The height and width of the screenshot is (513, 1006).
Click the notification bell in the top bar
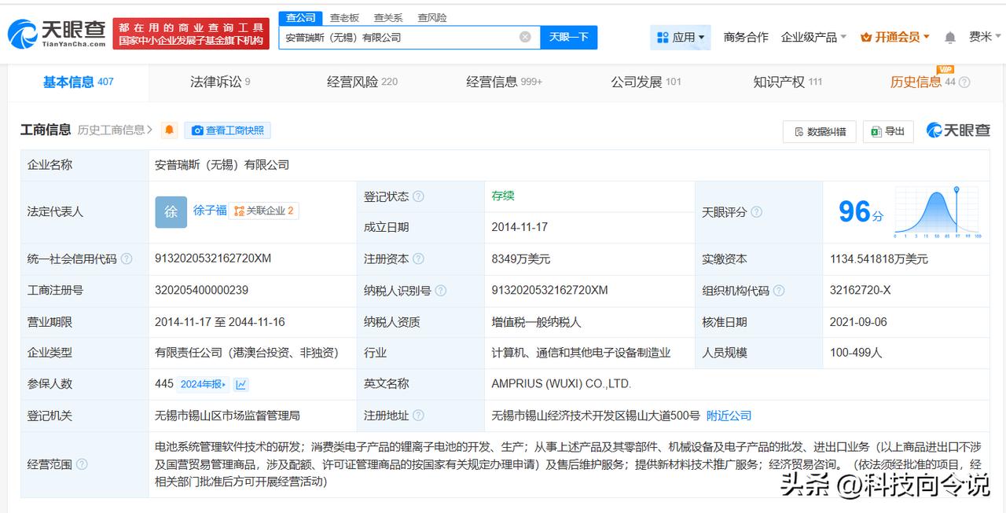pyautogui.click(x=949, y=38)
